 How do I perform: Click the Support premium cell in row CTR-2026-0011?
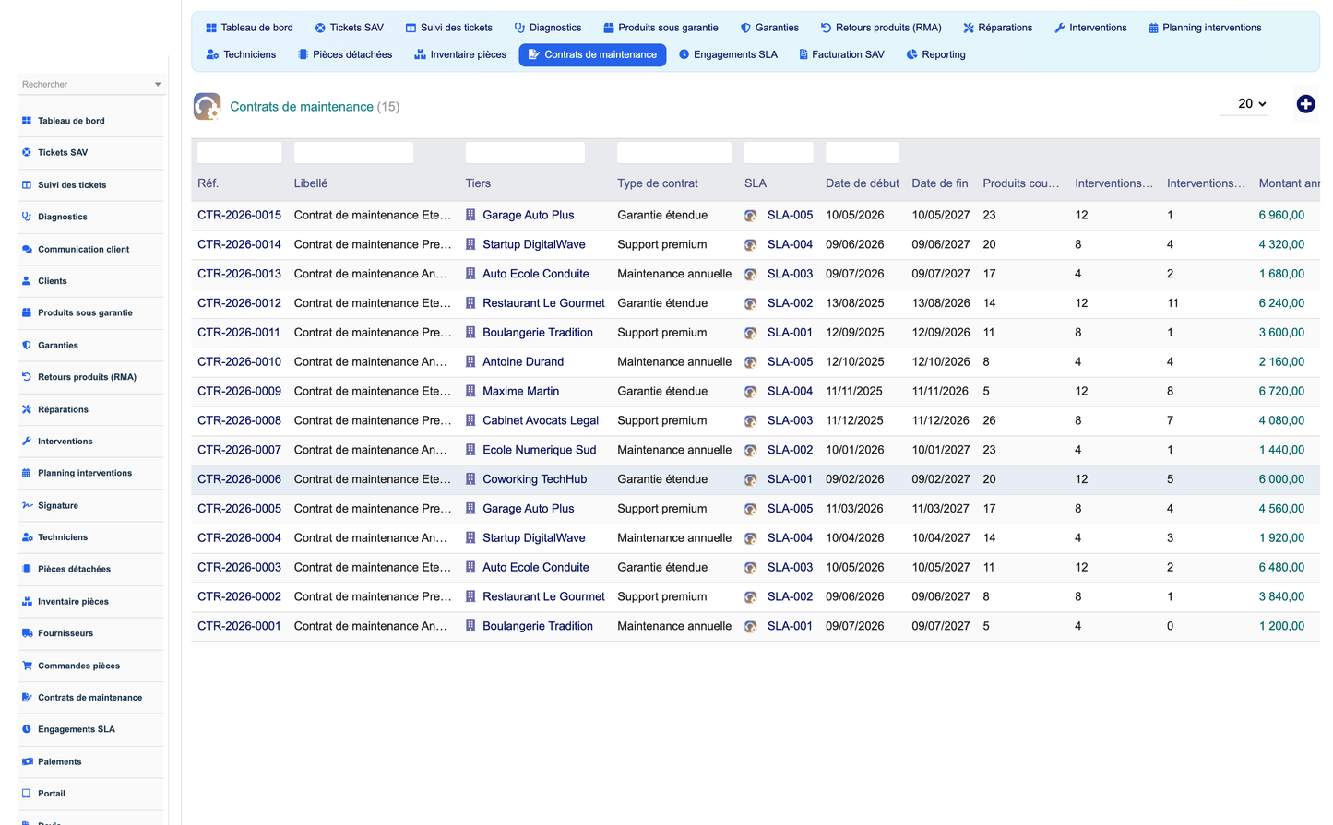coord(662,333)
